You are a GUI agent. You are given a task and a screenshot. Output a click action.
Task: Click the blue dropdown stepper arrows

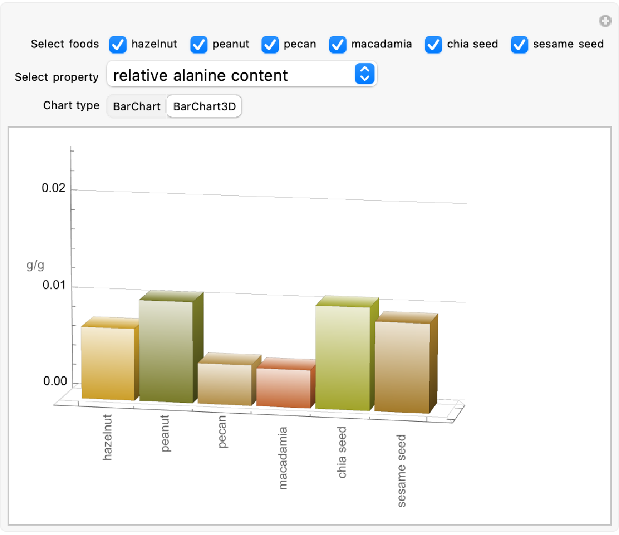point(364,74)
